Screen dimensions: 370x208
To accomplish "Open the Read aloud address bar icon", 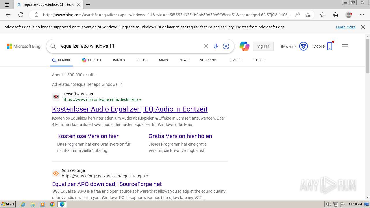I will (x=297, y=15).
